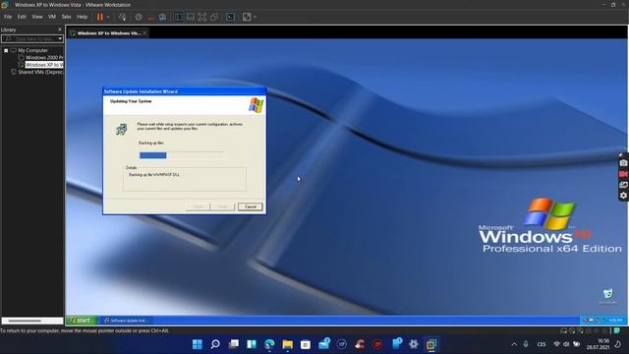The width and height of the screenshot is (629, 354).
Task: Click the Windows XP Start button
Action: (x=82, y=321)
